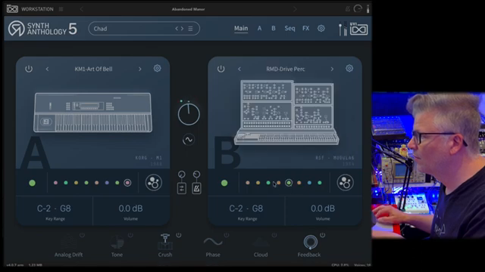Step presets with arrows beside Chad
Viewport: 485px width, 272px height.
pyautogui.click(x=180, y=29)
